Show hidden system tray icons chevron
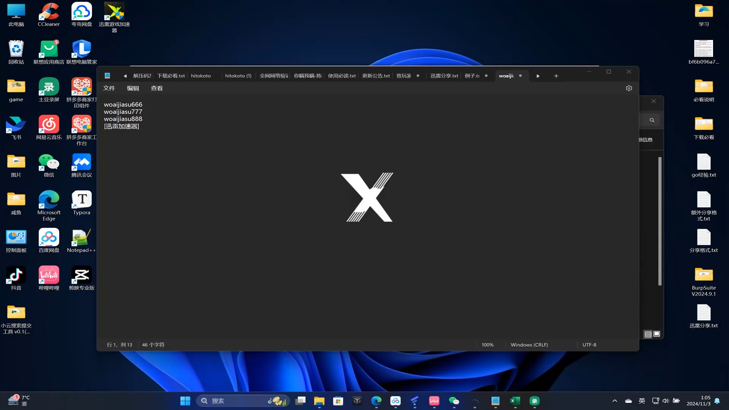Screen dimensions: 729x410 pos(615,401)
